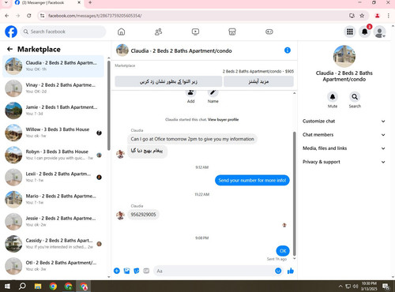The width and height of the screenshot is (395, 292).
Task: Expand Customize chat section
Action: click(x=344, y=122)
